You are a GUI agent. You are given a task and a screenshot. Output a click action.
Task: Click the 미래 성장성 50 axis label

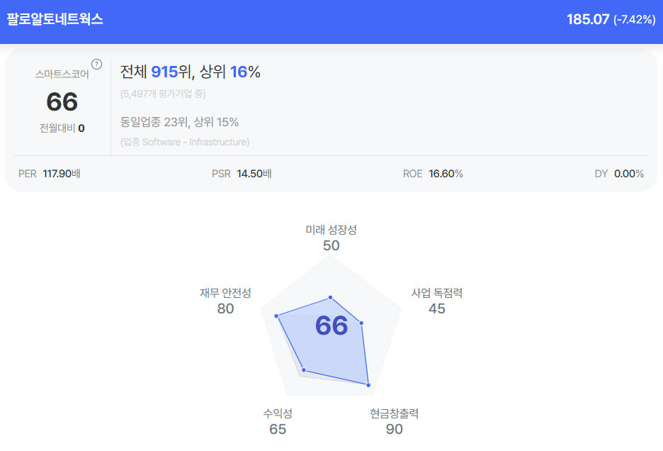pyautogui.click(x=331, y=238)
